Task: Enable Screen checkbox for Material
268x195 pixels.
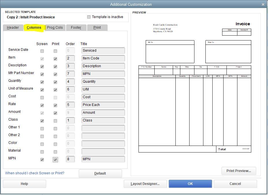Action: click(42, 152)
